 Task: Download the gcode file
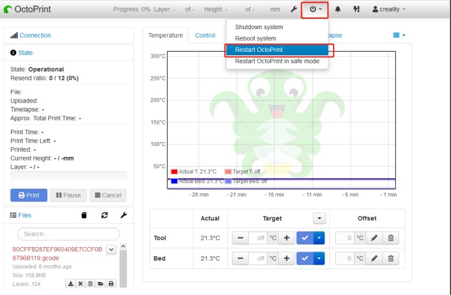(x=71, y=284)
